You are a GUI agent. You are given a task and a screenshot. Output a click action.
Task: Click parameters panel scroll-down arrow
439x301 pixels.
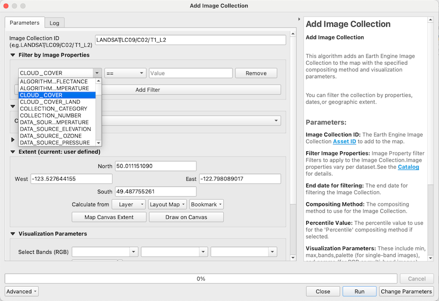tap(293, 258)
